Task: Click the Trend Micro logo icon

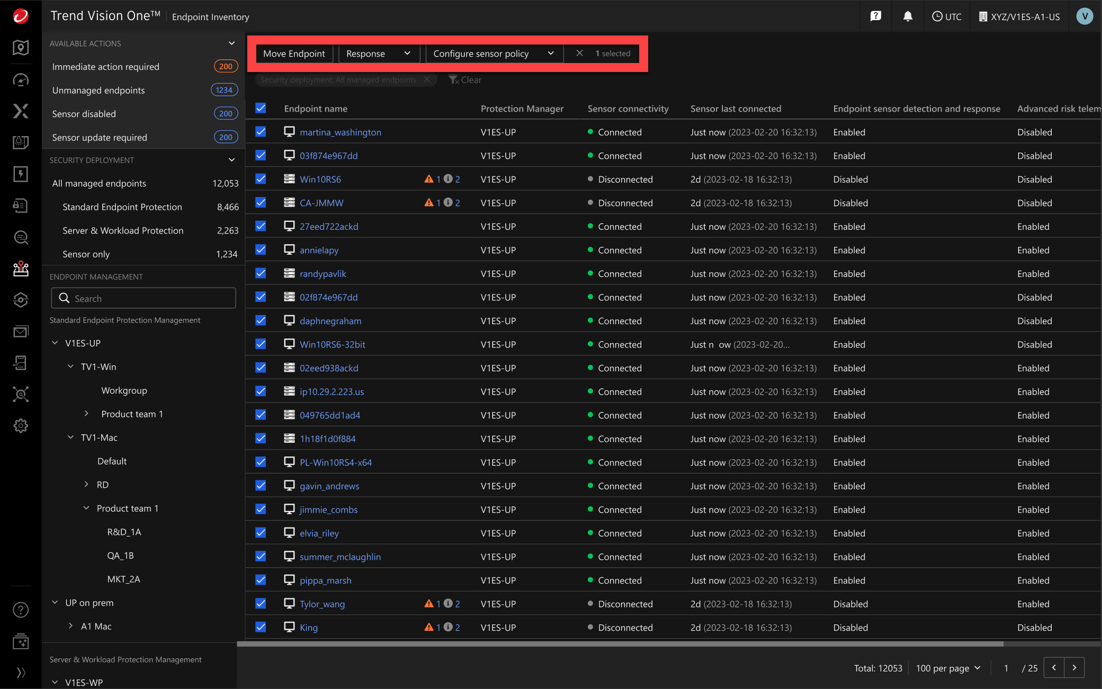Action: point(21,16)
